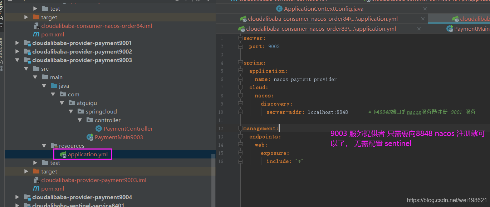Viewport: 490px width, 207px height.
Task: Click Spring leaf icon of application.yml in tree
Action: (x=63, y=155)
